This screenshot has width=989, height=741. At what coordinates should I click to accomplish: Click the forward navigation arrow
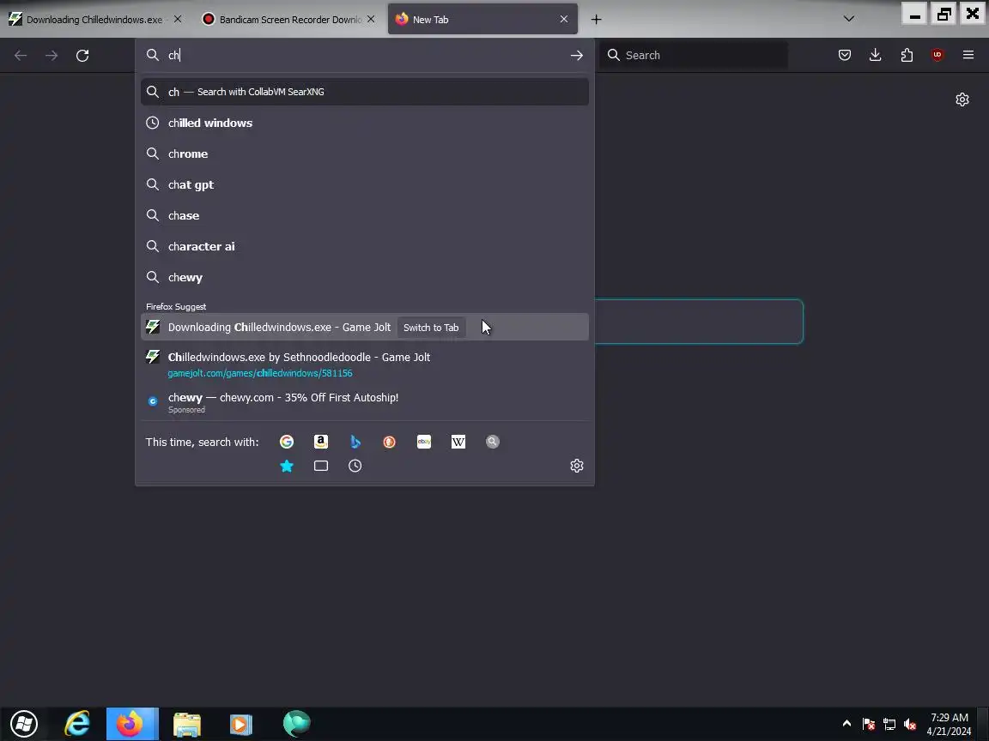(52, 56)
